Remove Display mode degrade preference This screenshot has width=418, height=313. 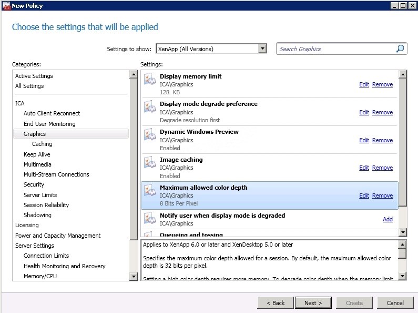pyautogui.click(x=382, y=112)
